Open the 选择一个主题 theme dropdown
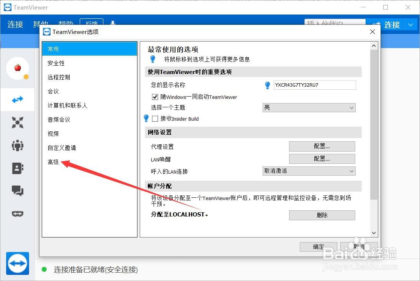 pyautogui.click(x=309, y=108)
